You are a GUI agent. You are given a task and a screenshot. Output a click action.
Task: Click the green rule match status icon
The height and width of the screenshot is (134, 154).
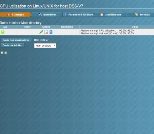[x=3, y=32]
